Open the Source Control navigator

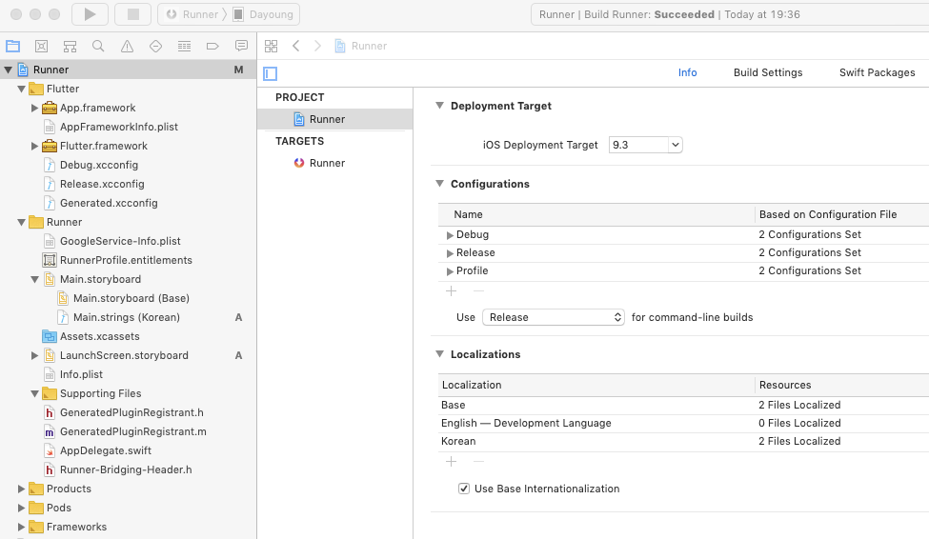point(42,46)
